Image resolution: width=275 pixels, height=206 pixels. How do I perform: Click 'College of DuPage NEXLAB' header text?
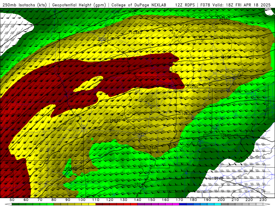pyautogui.click(x=139, y=5)
